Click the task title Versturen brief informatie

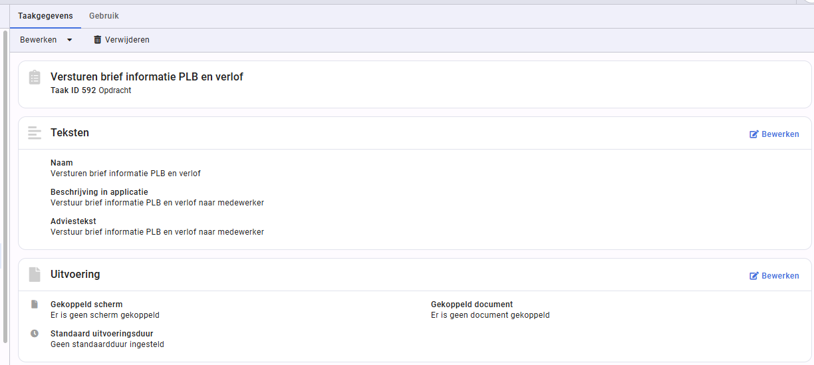coord(147,77)
